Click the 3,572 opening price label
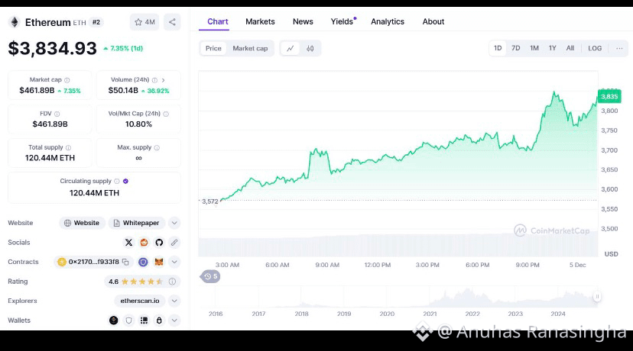Viewport: 633px width, 351px height. click(210, 201)
